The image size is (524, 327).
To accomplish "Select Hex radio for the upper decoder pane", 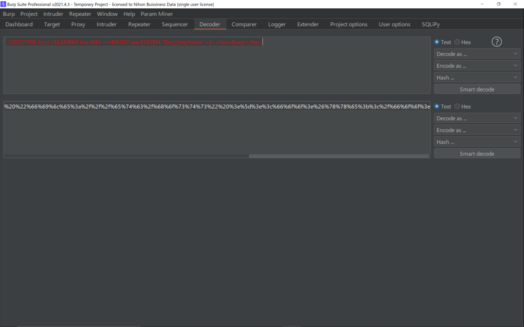I will [463, 42].
